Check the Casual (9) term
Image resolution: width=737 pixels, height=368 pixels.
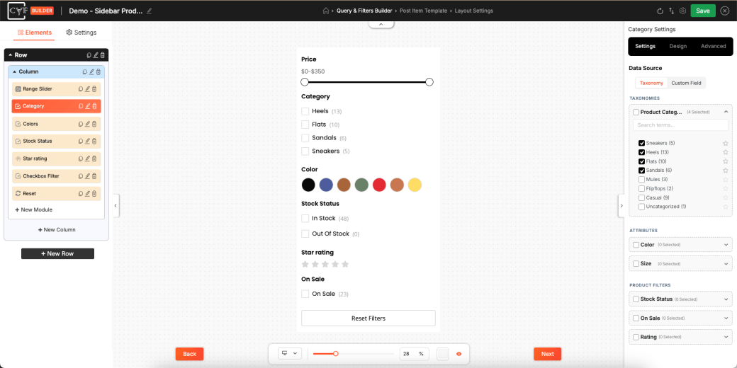click(641, 197)
